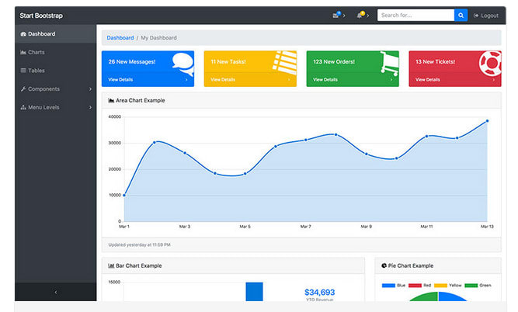This screenshot has width=518, height=312.
Task: Focus the Search for... input field
Action: click(x=415, y=16)
